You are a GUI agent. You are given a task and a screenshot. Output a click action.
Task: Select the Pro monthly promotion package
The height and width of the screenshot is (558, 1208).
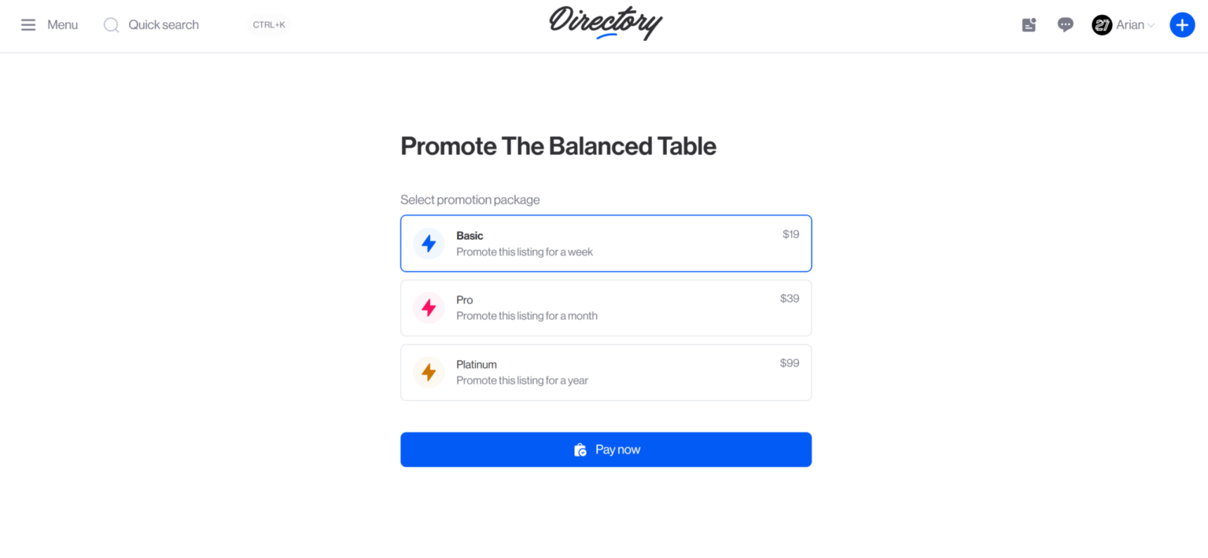(x=606, y=308)
